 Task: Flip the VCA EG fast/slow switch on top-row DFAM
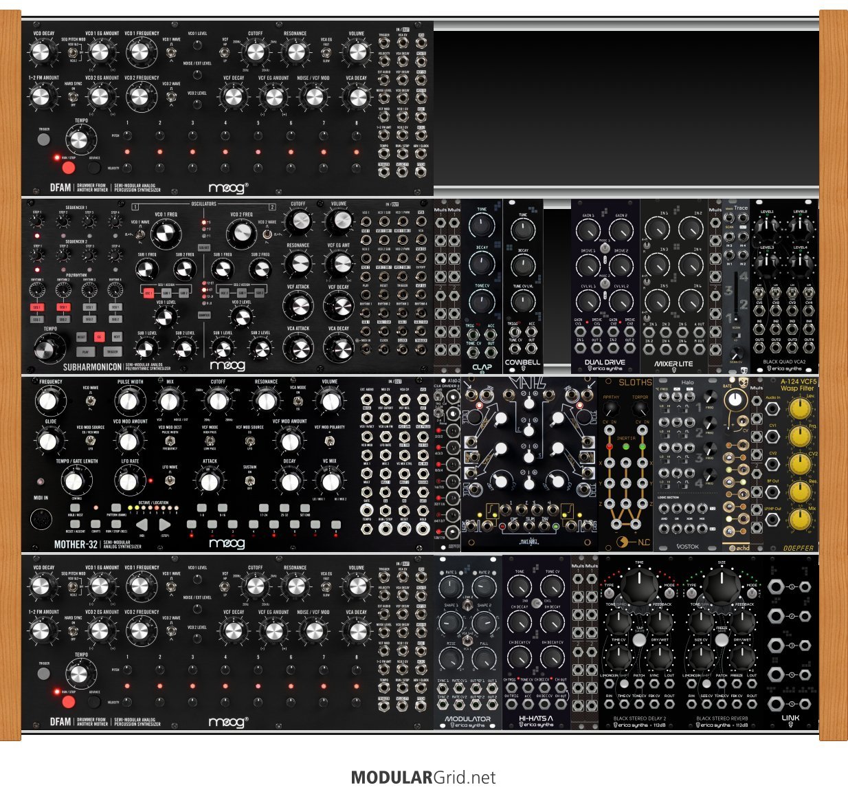[326, 53]
